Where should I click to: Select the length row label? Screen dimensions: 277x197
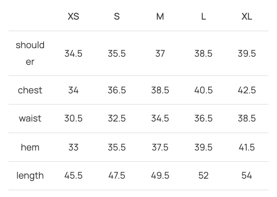tap(30, 175)
